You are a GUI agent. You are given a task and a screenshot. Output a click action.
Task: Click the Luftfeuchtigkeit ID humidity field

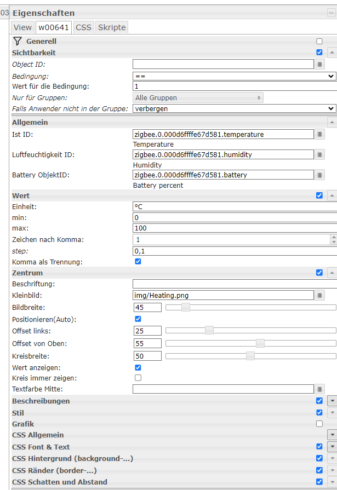223,155
